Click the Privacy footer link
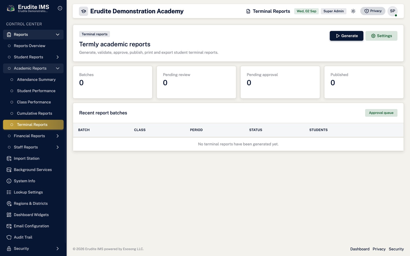Screen dimensions: 410x256 pyautogui.click(x=379, y=249)
